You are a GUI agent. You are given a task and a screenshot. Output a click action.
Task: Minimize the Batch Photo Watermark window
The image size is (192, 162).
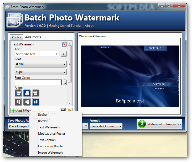pyautogui.click(x=162, y=6)
